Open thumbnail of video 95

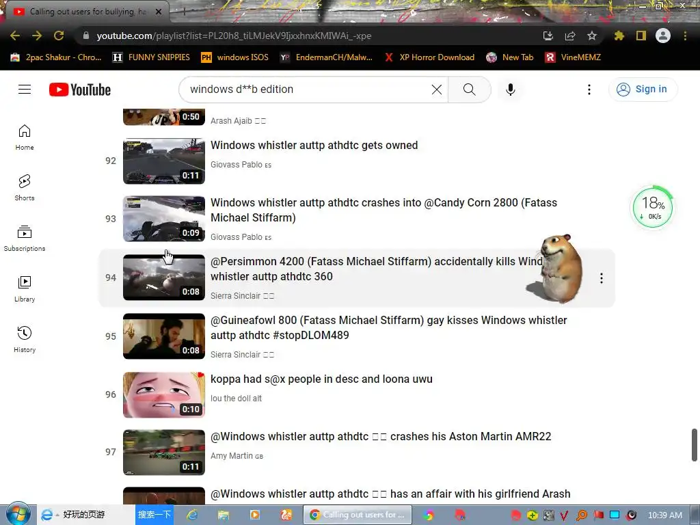(x=164, y=336)
